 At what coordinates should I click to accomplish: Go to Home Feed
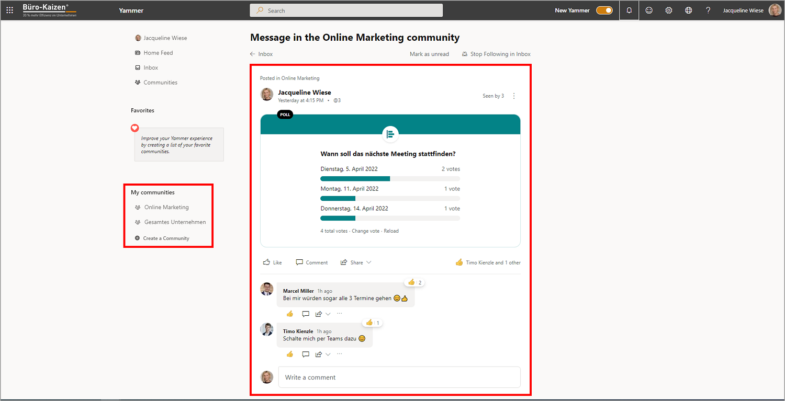154,53
